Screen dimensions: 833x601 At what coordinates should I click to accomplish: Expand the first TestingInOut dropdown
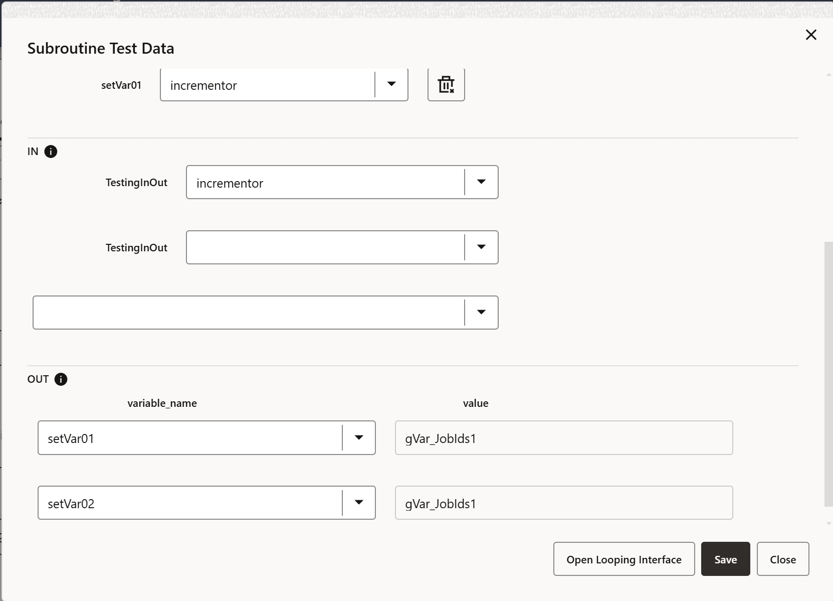click(481, 182)
